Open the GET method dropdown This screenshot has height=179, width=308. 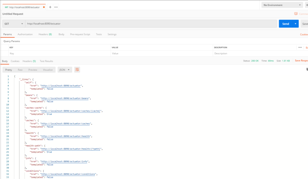(x=14, y=24)
